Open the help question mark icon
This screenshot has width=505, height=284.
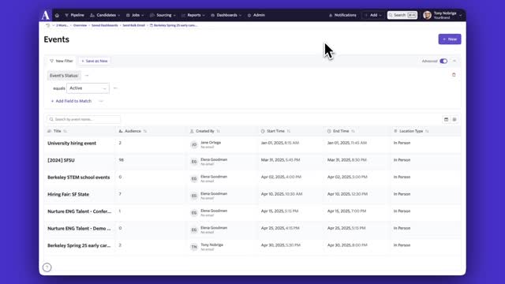[47, 267]
